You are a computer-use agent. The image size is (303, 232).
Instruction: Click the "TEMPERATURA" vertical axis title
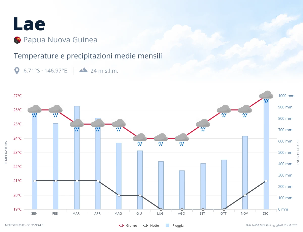6,153
